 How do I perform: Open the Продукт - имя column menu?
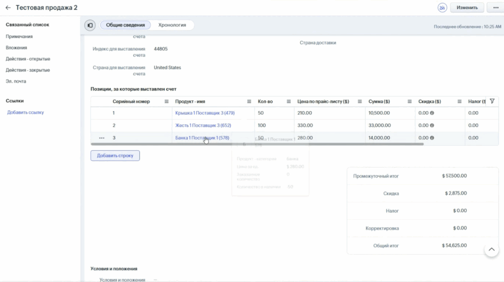pyautogui.click(x=249, y=102)
